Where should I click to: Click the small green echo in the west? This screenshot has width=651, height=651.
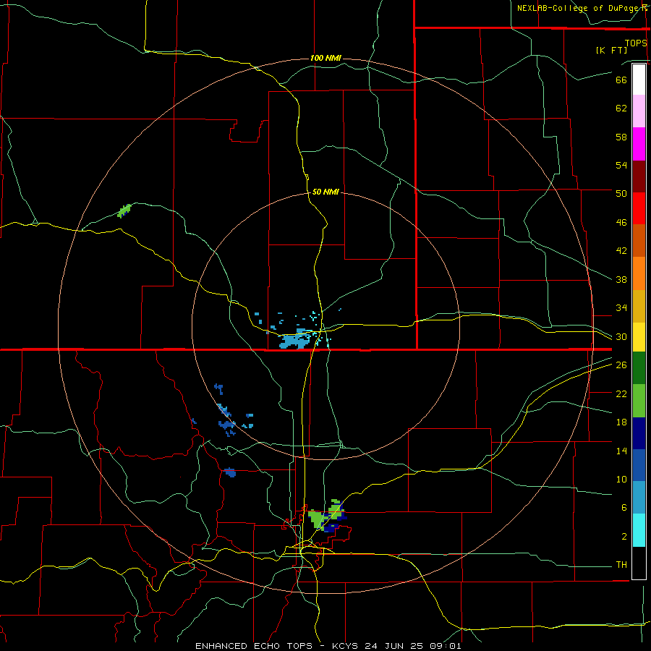(x=124, y=211)
